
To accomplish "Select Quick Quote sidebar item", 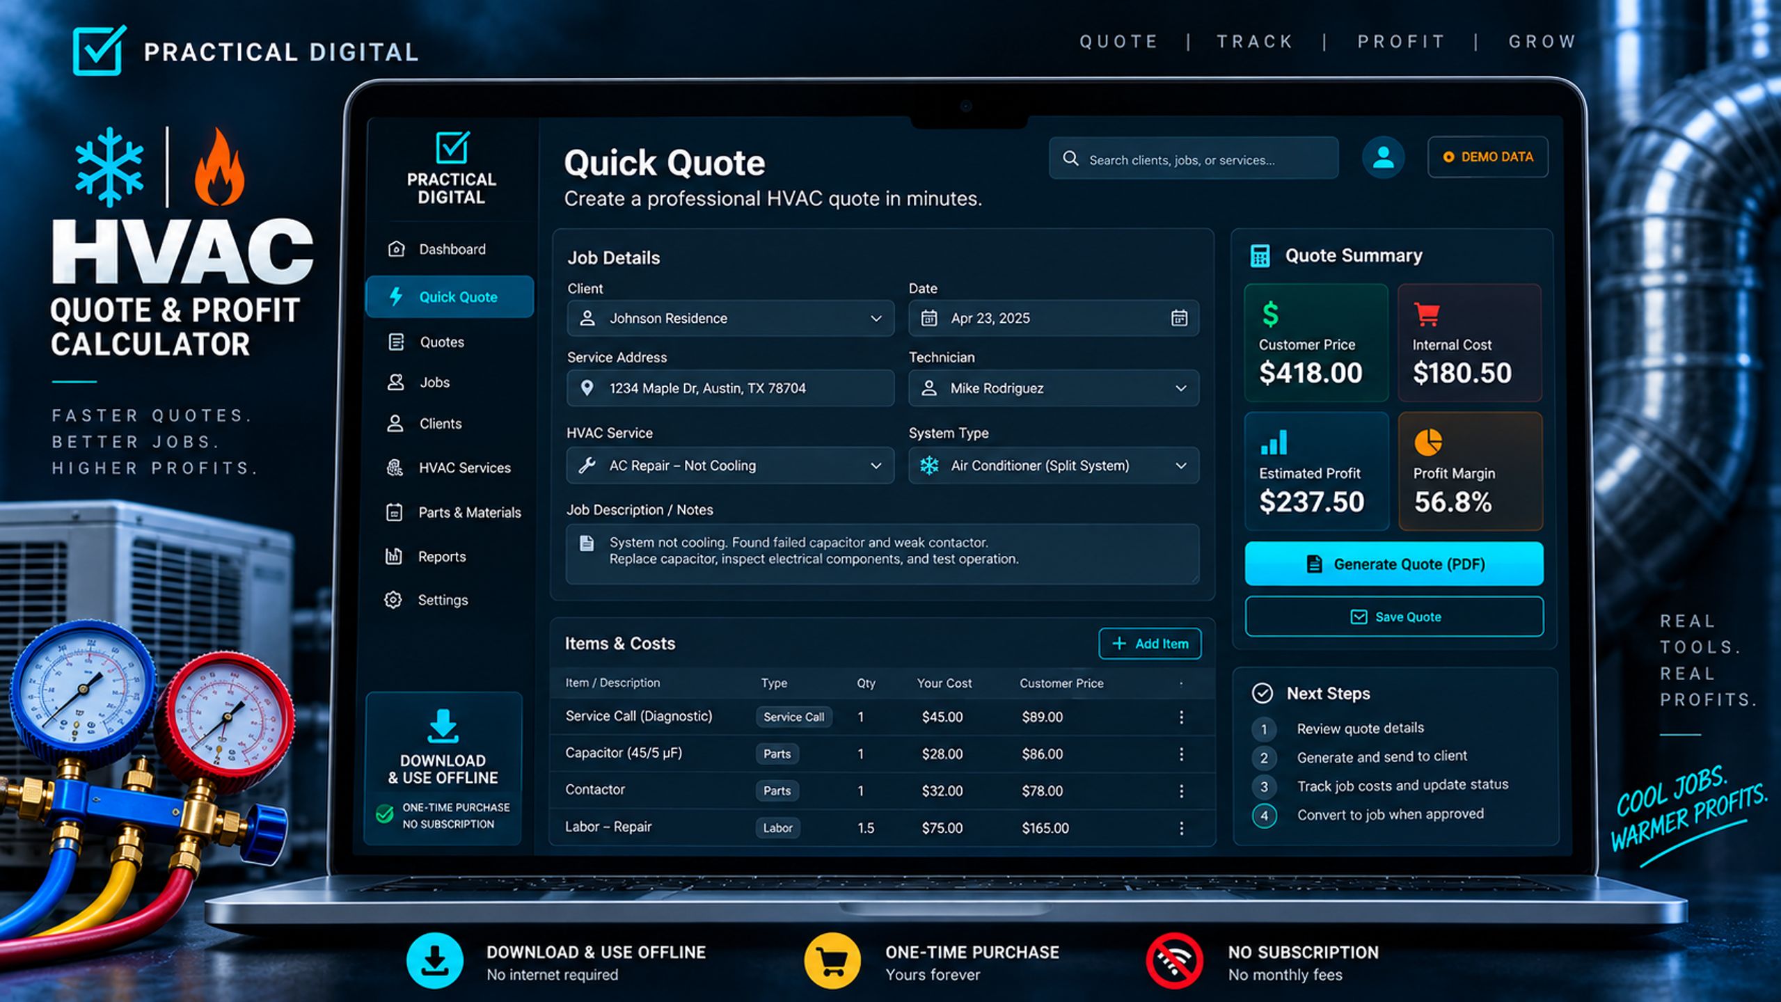I will (450, 296).
